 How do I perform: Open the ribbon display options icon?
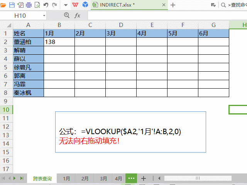point(213,5)
